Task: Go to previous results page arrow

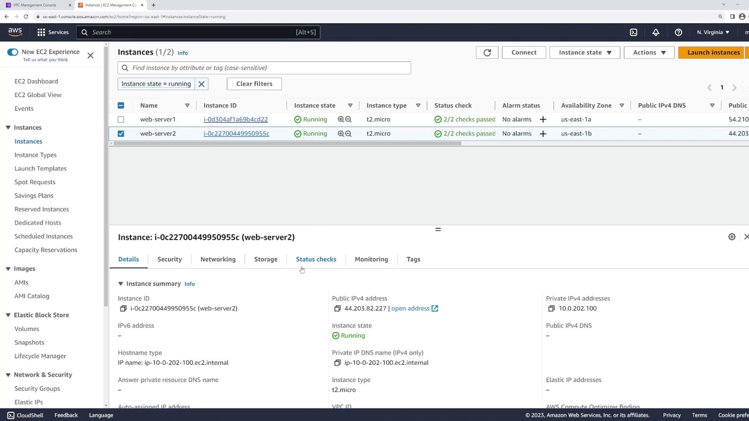Action: point(710,88)
